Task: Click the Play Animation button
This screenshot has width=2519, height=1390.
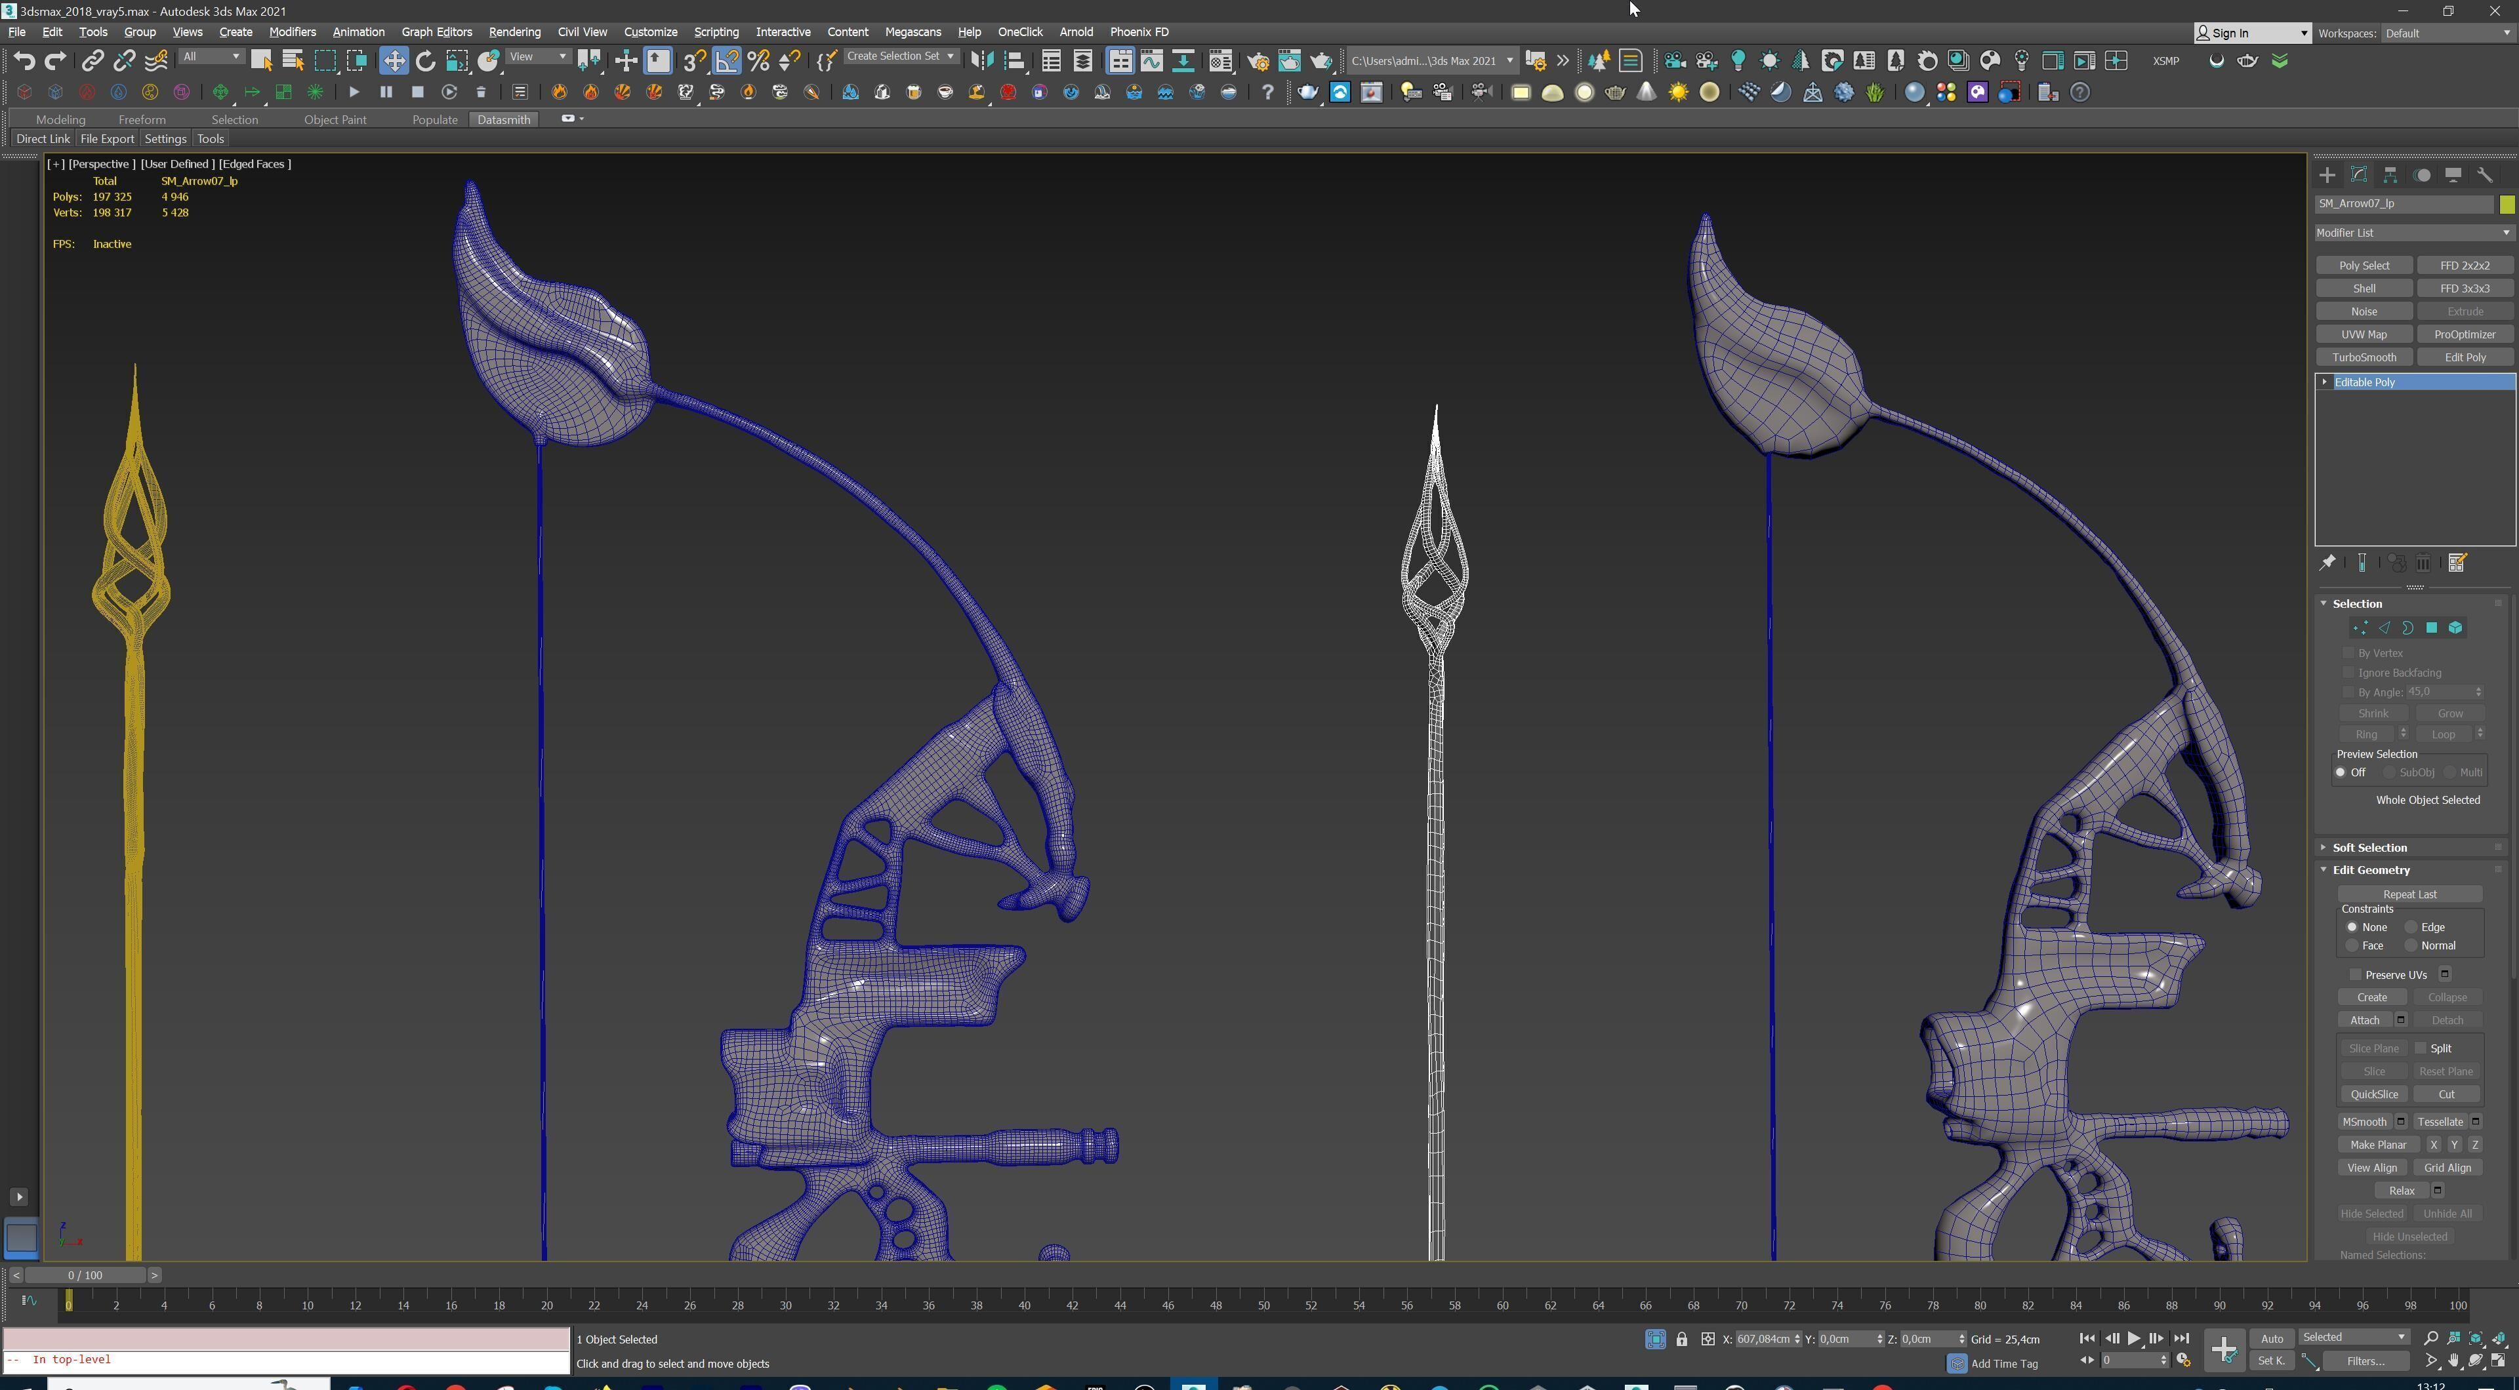Action: tap(2134, 1338)
